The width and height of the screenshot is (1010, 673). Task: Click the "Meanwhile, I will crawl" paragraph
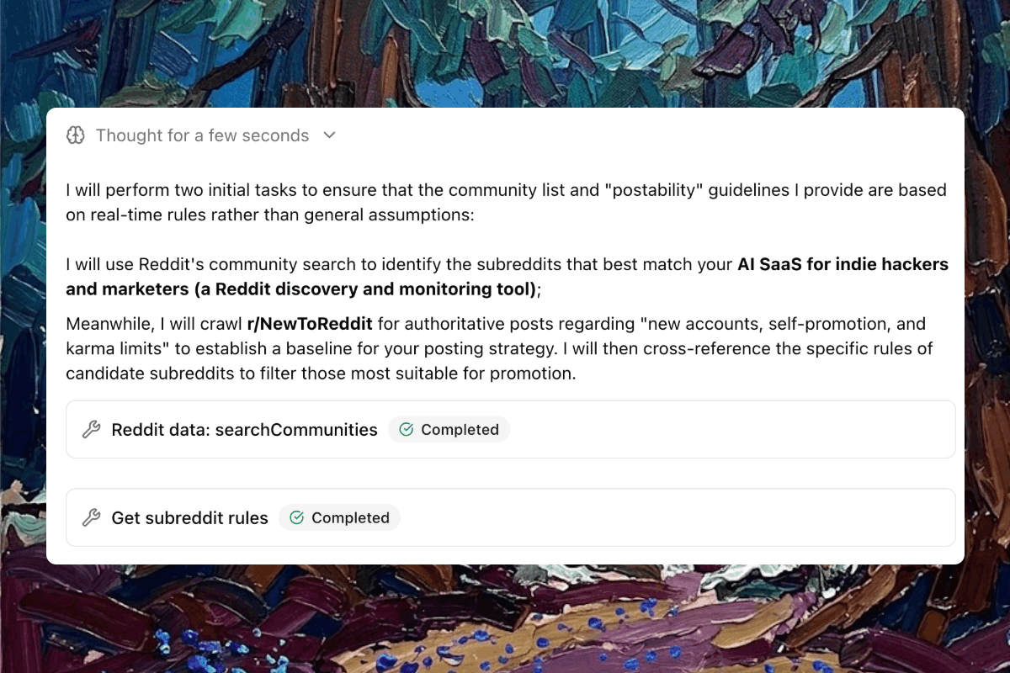(x=505, y=348)
